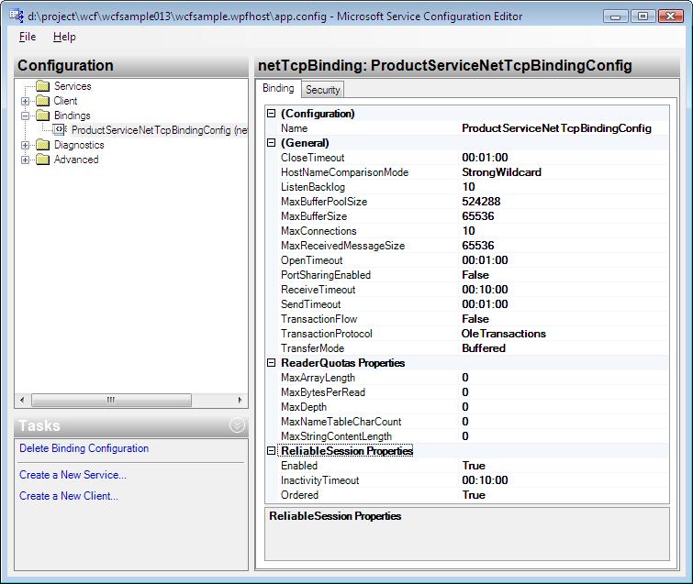Select ProductServiceNetTcpBindingConfig tree item
Image resolution: width=693 pixels, height=584 pixels.
tap(159, 130)
